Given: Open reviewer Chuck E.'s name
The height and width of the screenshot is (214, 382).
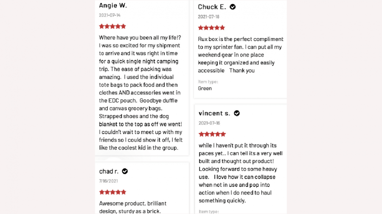Looking at the screenshot, I should [212, 7].
